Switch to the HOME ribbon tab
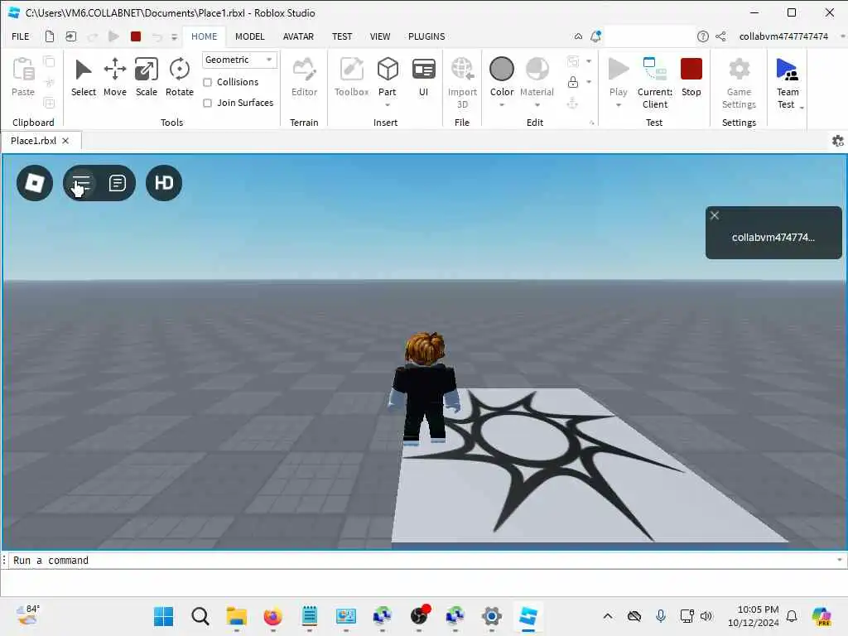 [204, 36]
